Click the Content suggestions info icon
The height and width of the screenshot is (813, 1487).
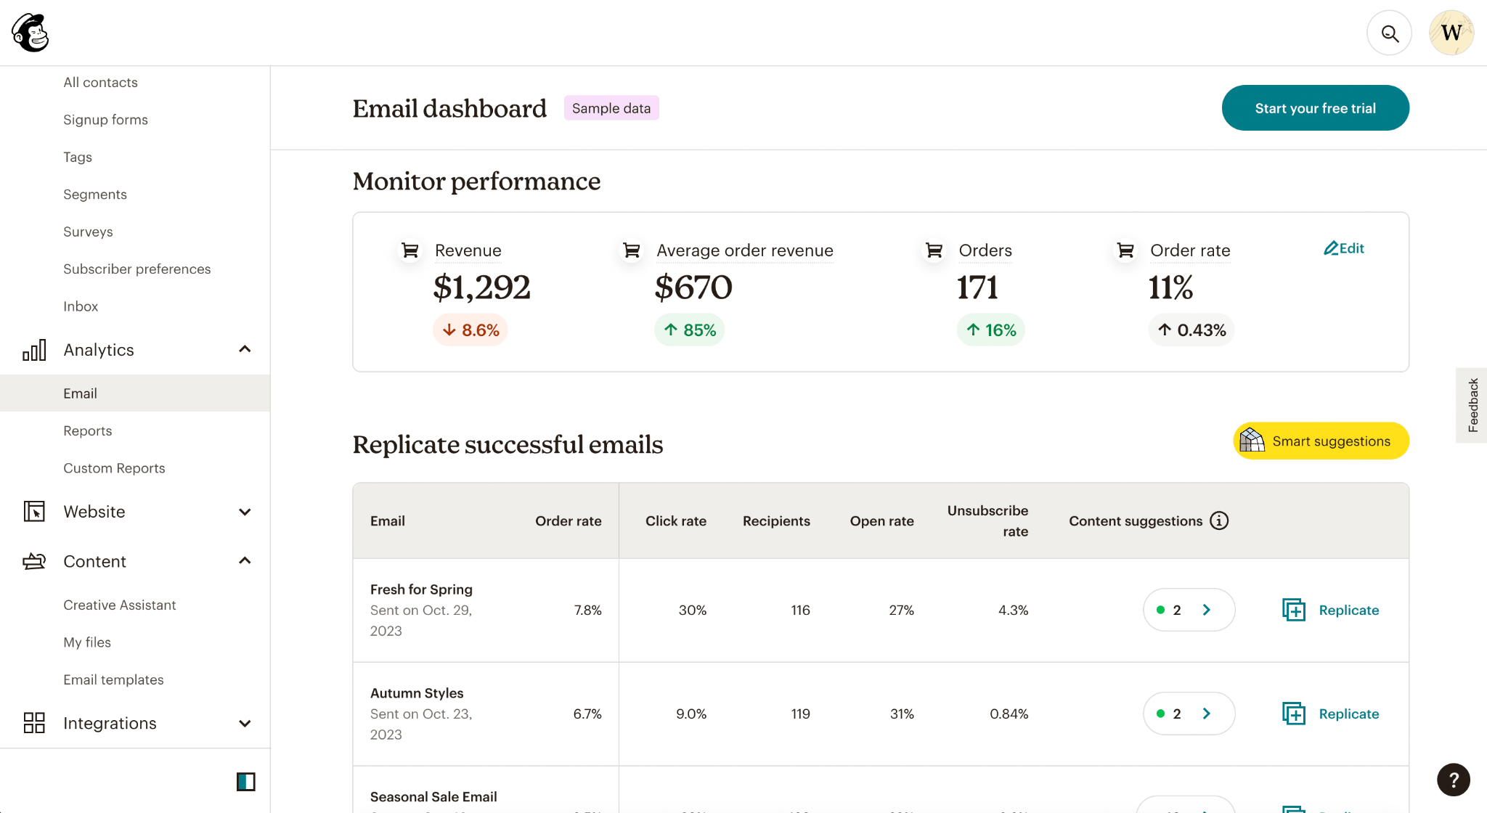(1219, 520)
